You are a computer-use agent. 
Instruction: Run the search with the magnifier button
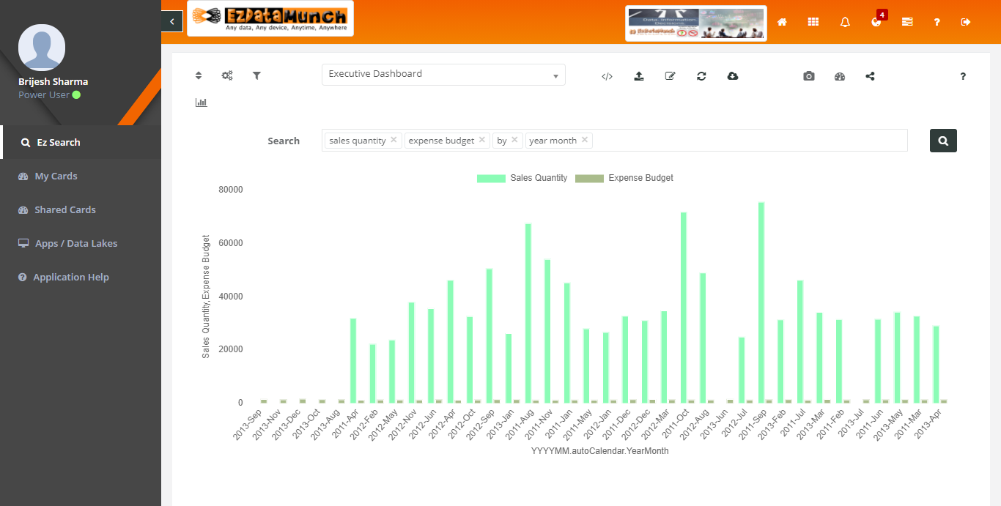point(943,140)
